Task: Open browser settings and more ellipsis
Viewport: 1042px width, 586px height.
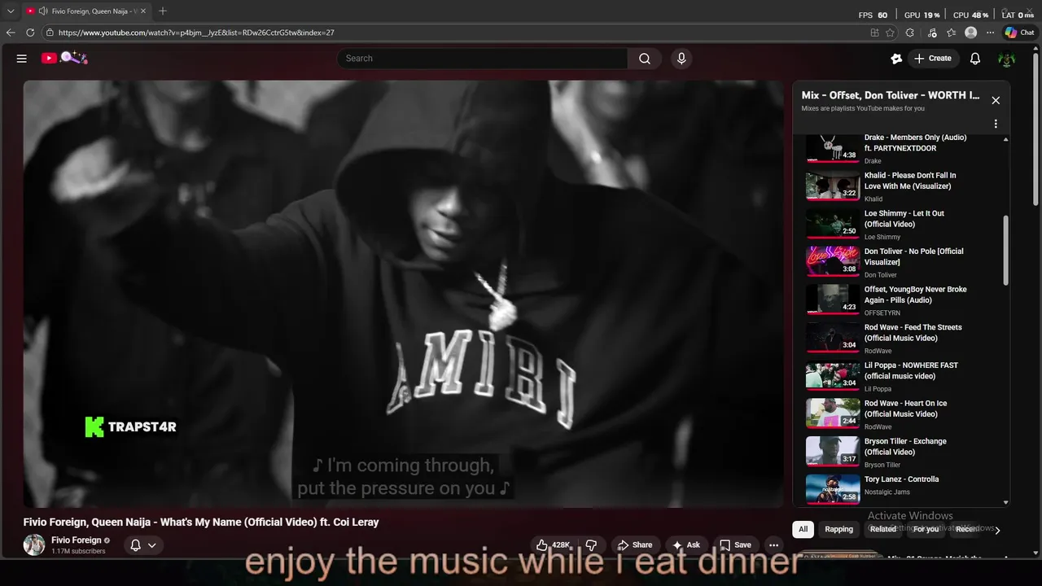Action: pos(990,33)
